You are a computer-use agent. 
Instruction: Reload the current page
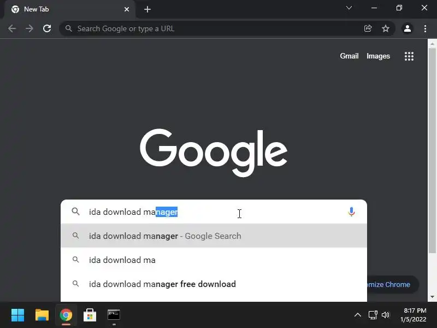point(47,28)
